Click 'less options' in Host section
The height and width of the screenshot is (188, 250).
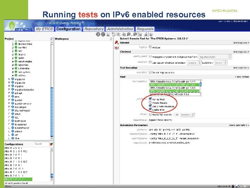(x=242, y=77)
